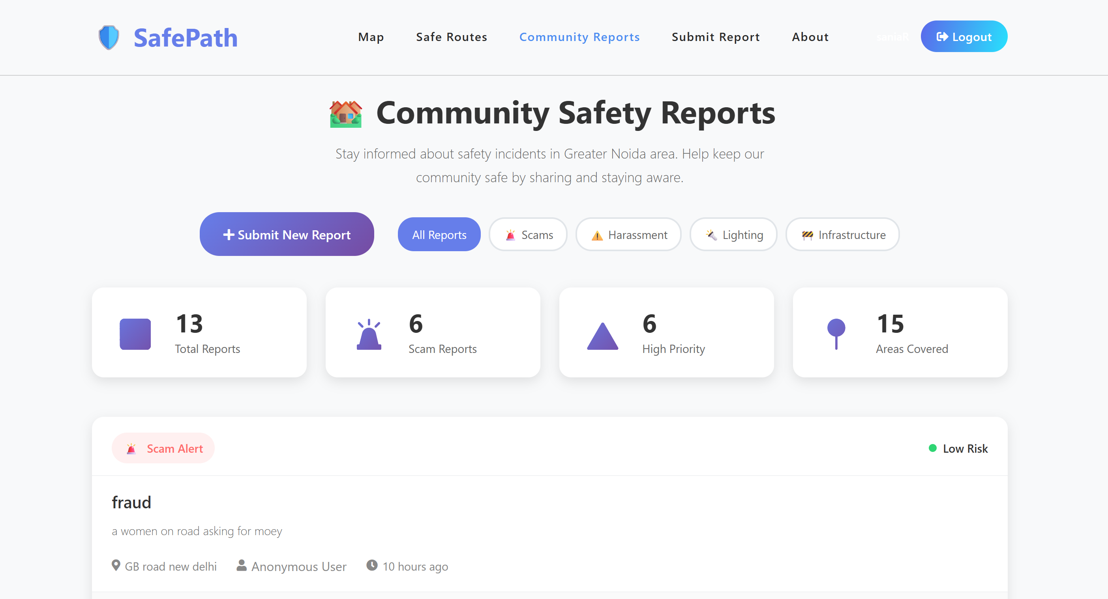The height and width of the screenshot is (599, 1108).
Task: Click the user icon beside Anonymous User
Action: click(x=241, y=565)
